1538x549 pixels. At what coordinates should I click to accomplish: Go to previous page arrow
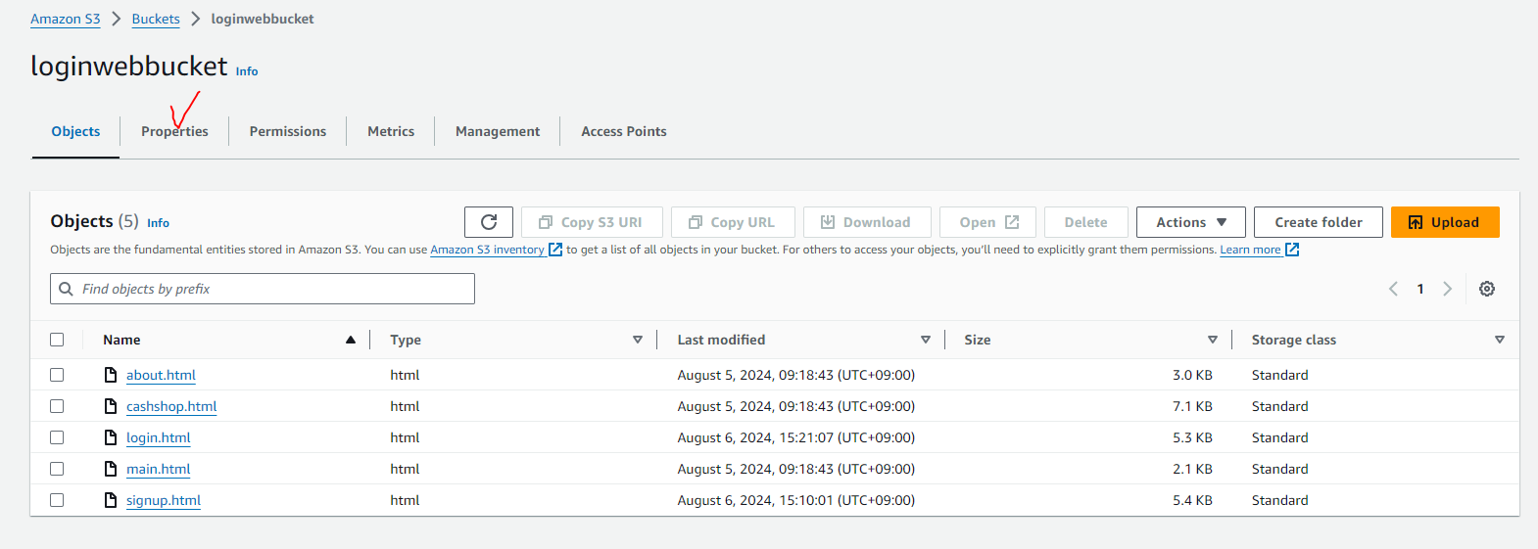click(x=1393, y=289)
